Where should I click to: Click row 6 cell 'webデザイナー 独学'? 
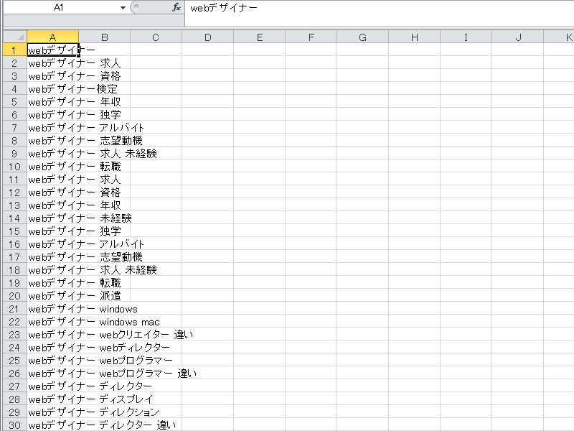coord(52,115)
